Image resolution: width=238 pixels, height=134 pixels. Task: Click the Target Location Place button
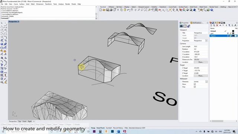click(201, 76)
